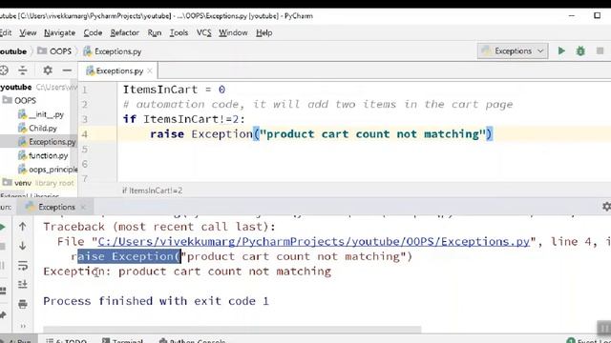Open Child.py in the project tree
This screenshot has height=343, width=611.
pyautogui.click(x=38, y=129)
